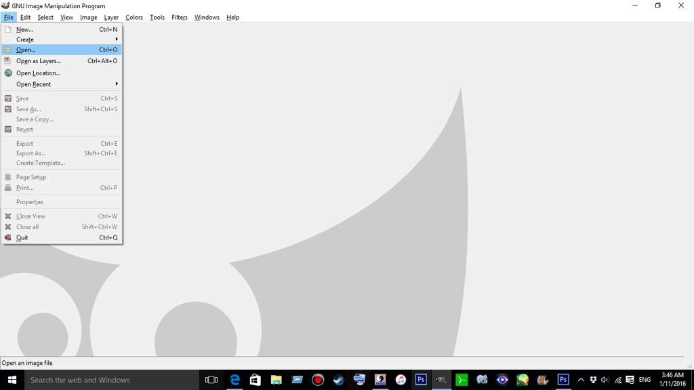This screenshot has width=694, height=390.
Task: Select Open... in the File menu
Action: click(x=62, y=50)
